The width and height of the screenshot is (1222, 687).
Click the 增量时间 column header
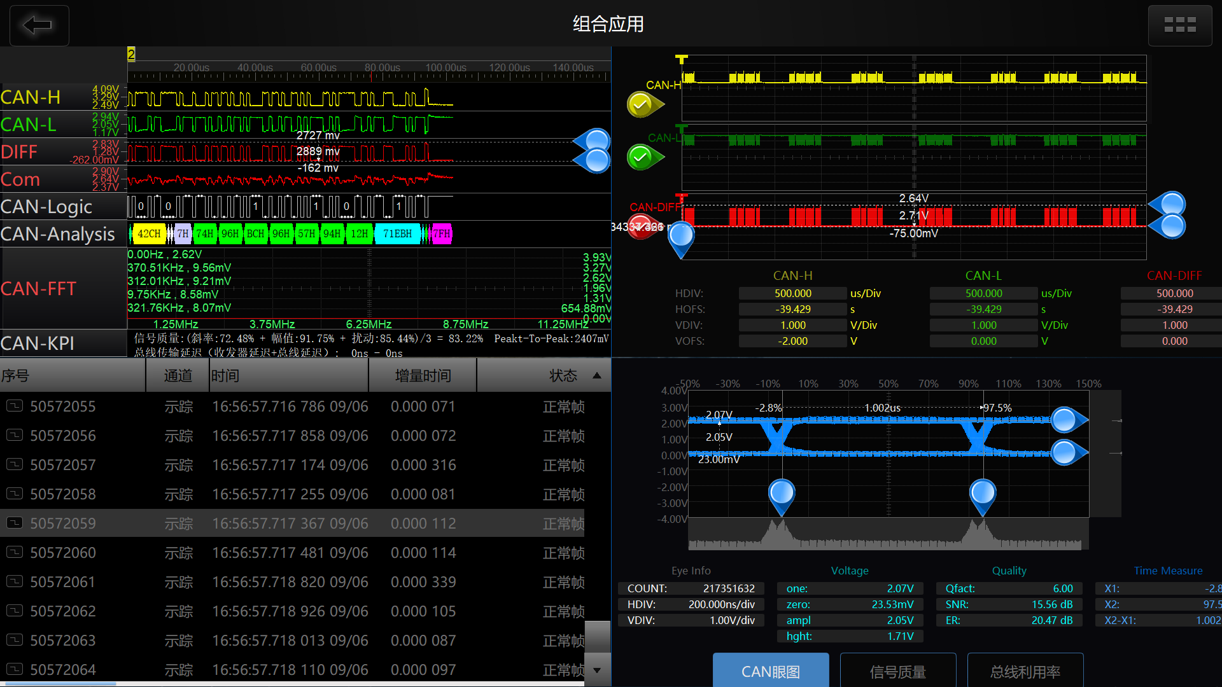(x=423, y=375)
